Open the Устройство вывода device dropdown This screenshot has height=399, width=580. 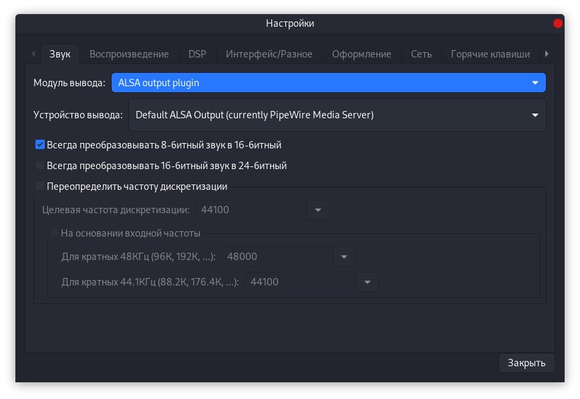[x=337, y=115]
